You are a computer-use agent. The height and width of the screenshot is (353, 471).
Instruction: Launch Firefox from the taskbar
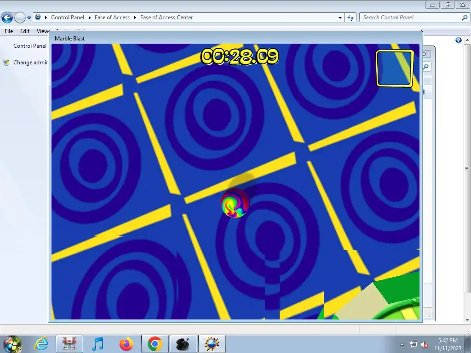pos(126,344)
